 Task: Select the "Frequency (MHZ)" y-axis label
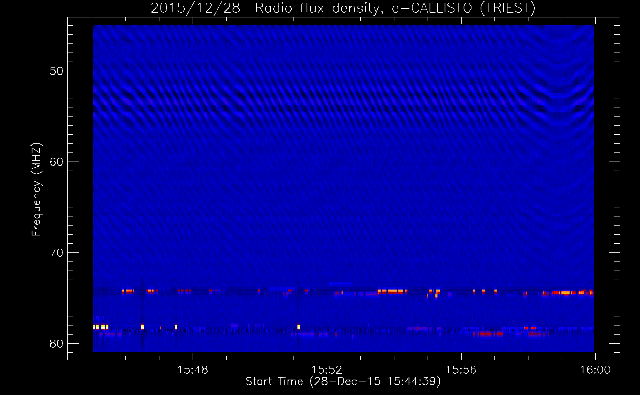pyautogui.click(x=36, y=190)
